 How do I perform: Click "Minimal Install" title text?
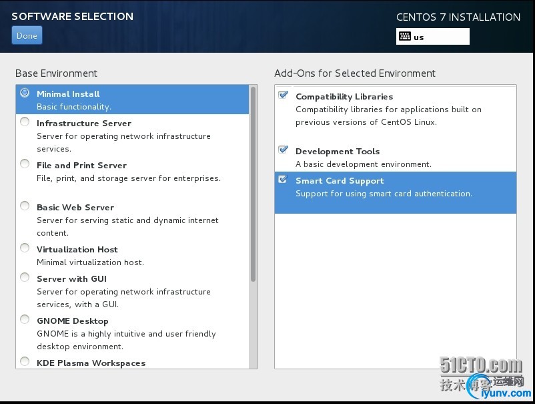[68, 94]
